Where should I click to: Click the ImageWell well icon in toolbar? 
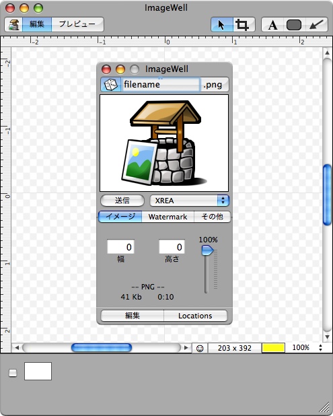13,25
